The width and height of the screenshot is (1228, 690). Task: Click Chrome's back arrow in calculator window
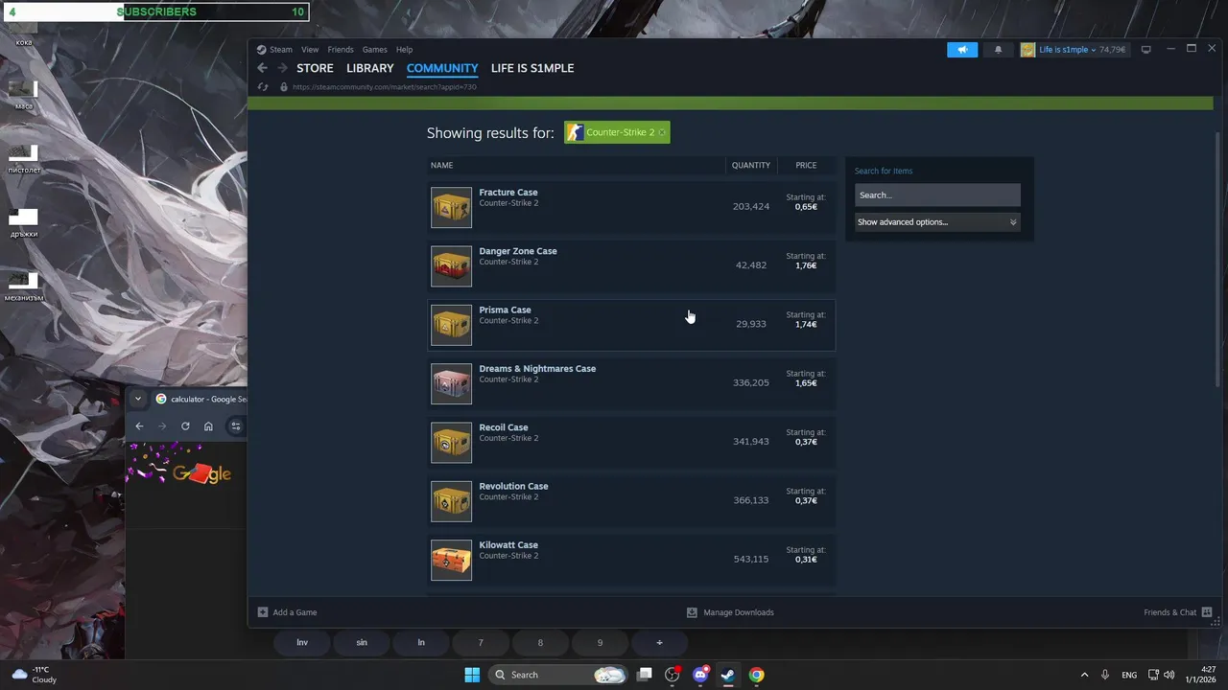[x=139, y=426]
